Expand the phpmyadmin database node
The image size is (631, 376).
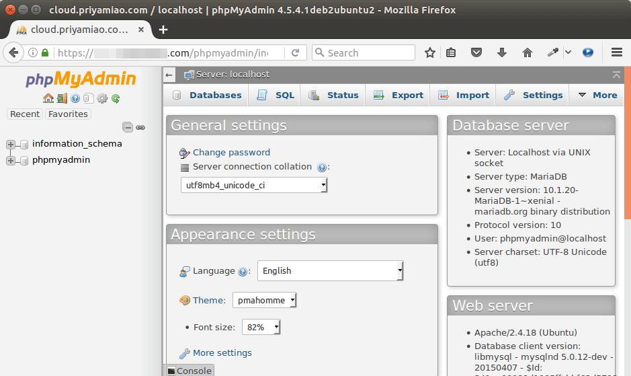(x=11, y=160)
